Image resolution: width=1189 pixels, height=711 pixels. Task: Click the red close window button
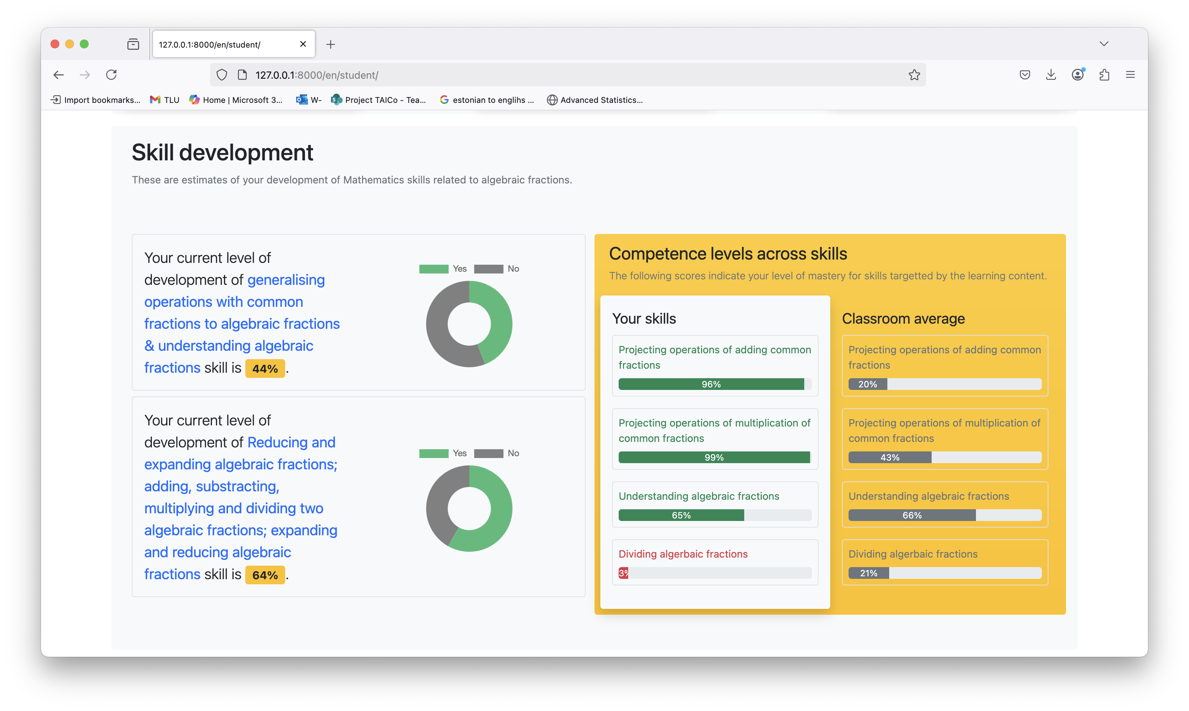coord(55,44)
